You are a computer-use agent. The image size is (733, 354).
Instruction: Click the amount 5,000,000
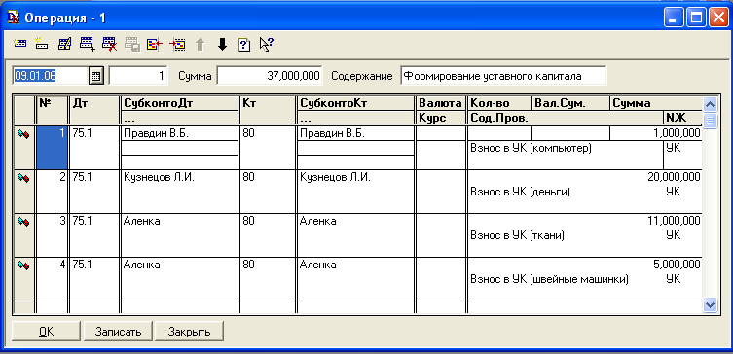[x=677, y=265]
